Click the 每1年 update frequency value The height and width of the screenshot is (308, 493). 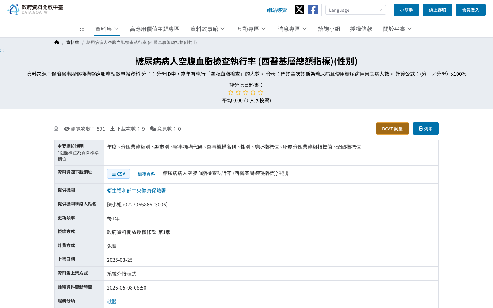[x=113, y=218]
